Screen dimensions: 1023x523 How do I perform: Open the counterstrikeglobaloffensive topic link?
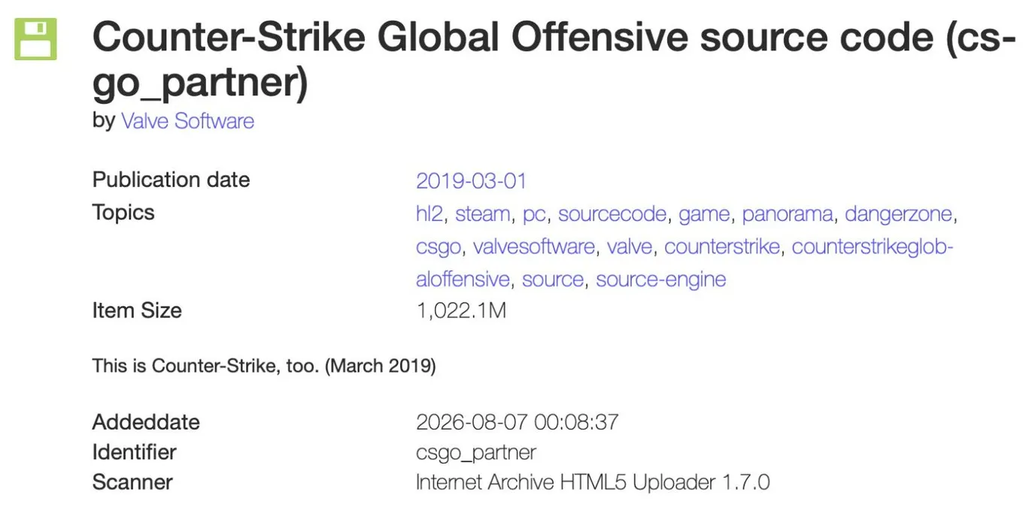click(873, 246)
